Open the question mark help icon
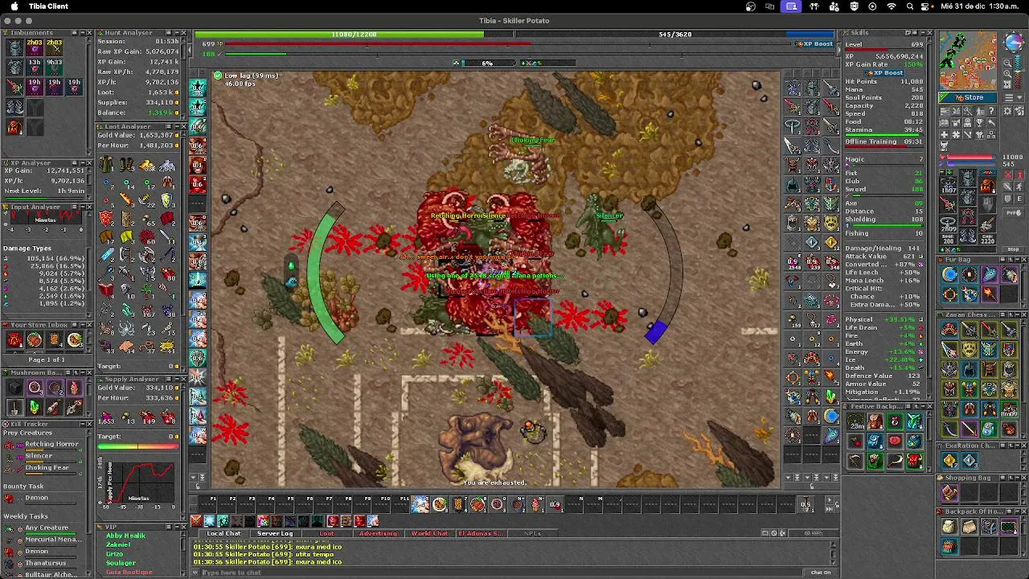Viewport: 1029px width, 579px height. pyautogui.click(x=991, y=111)
